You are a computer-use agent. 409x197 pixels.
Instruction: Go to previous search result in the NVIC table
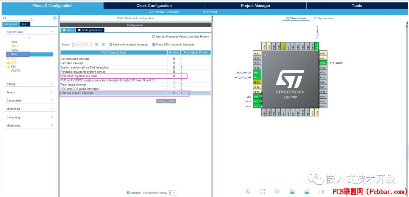(97, 44)
